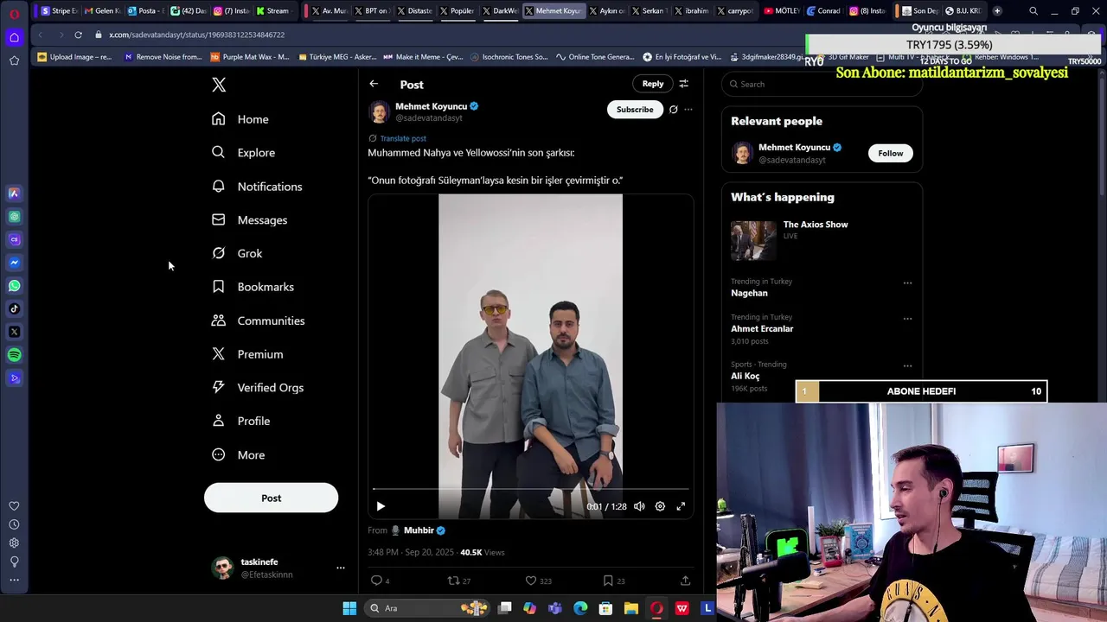Screen dimensions: 1107x622
Task: Open options for Ahmet Ercanlar trend
Action: click(907, 318)
